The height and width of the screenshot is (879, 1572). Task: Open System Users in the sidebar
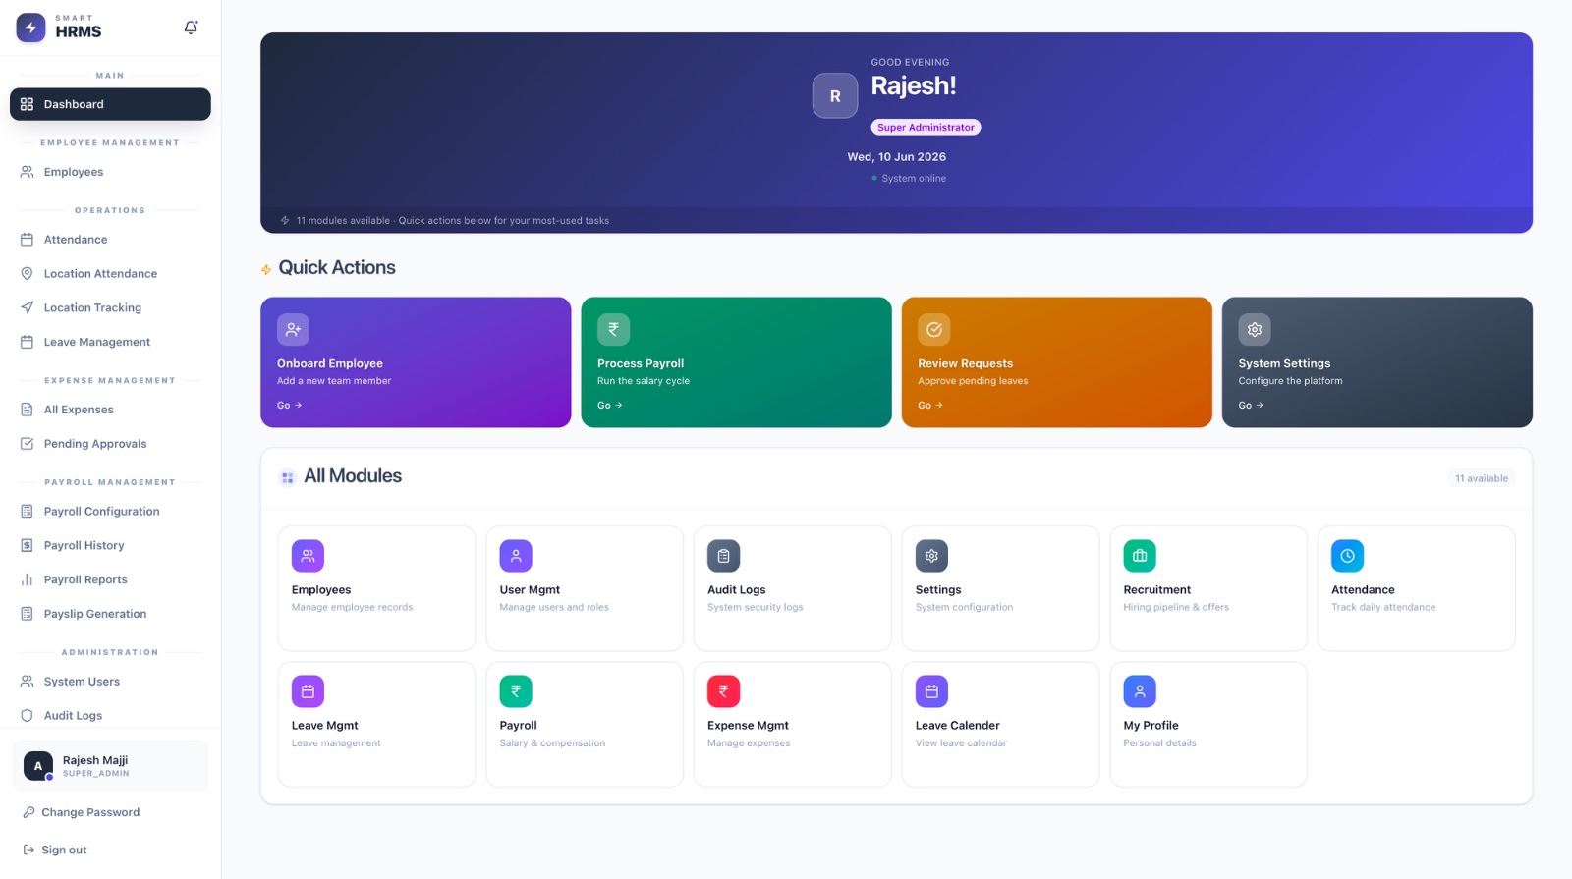[x=110, y=682]
